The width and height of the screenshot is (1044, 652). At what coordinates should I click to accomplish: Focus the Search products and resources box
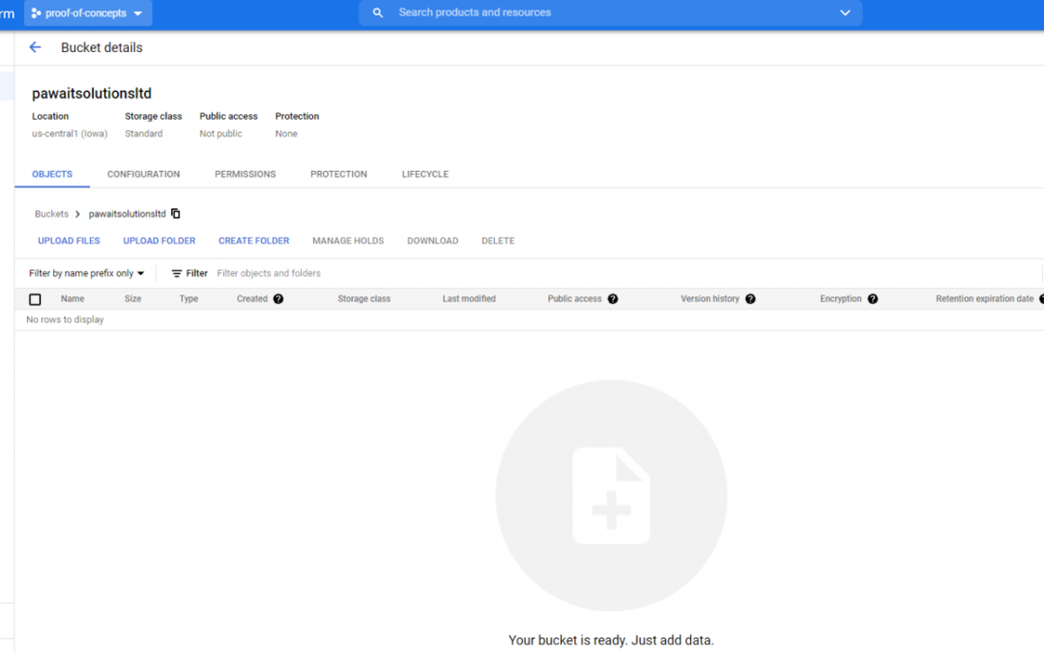(611, 13)
